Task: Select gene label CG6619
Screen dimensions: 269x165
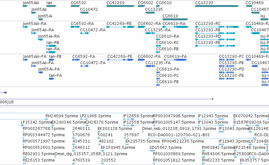Action: tap(170, 16)
